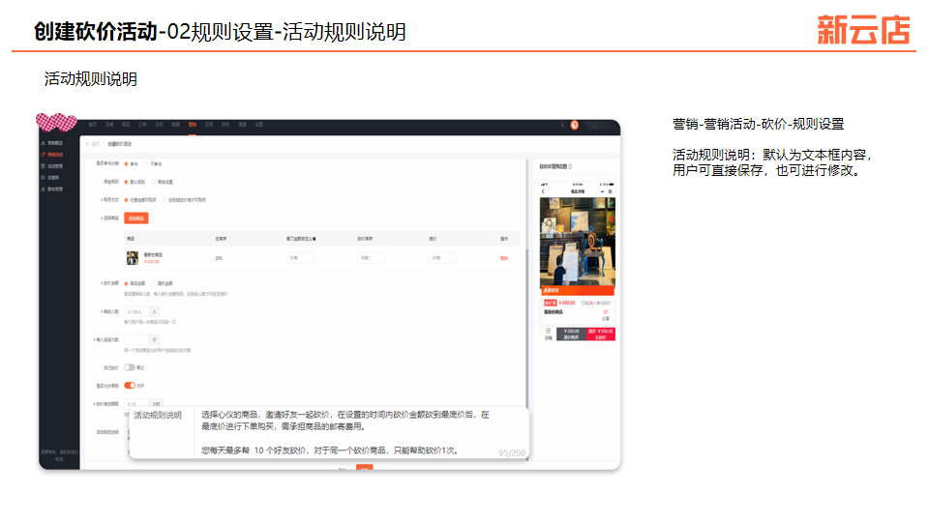Click the 活动规则说明 text box
The width and height of the screenshot is (929, 522).
361,433
